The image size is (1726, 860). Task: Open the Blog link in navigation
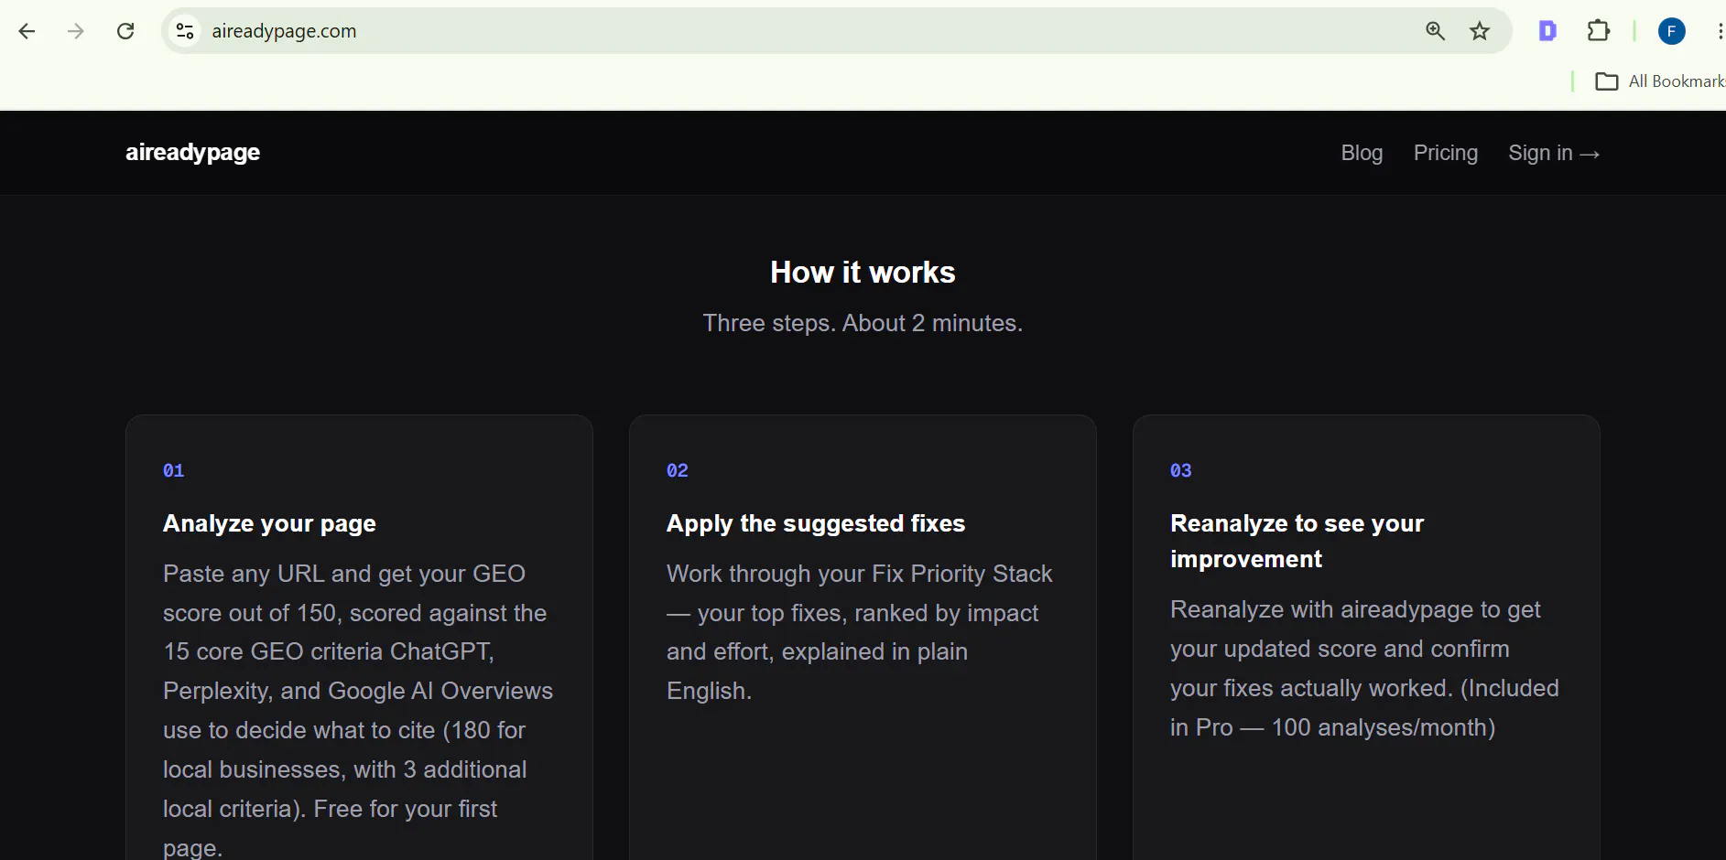(1362, 153)
